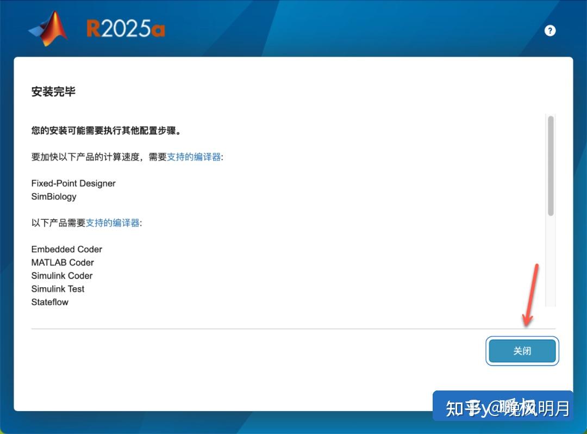Click the vertical scrollbar thumb

550,165
